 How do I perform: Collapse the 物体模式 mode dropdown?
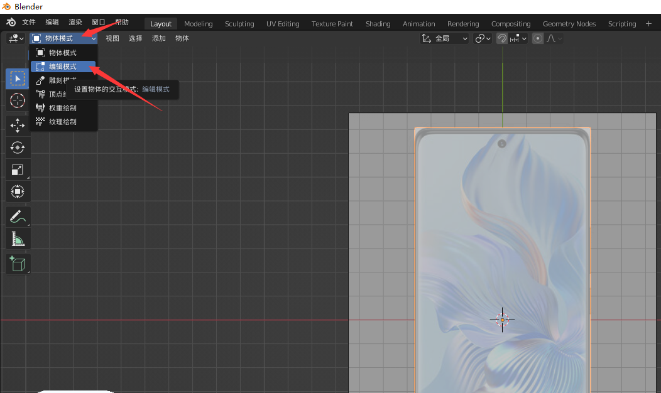(x=63, y=39)
